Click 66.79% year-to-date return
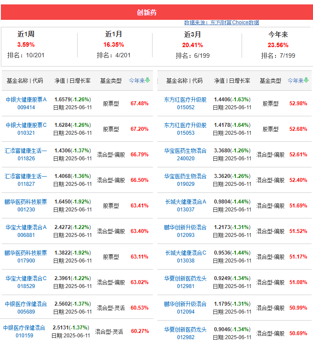 (x=139, y=155)
